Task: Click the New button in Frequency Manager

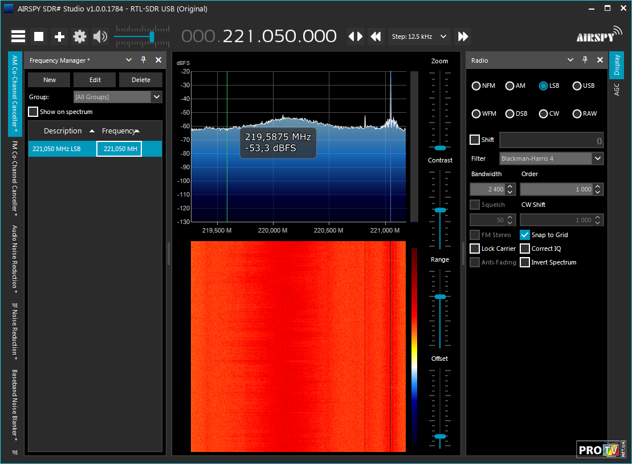Action: coord(50,80)
